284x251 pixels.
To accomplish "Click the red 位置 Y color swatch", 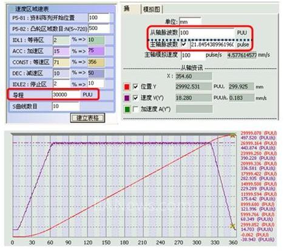I will [x=127, y=87].
